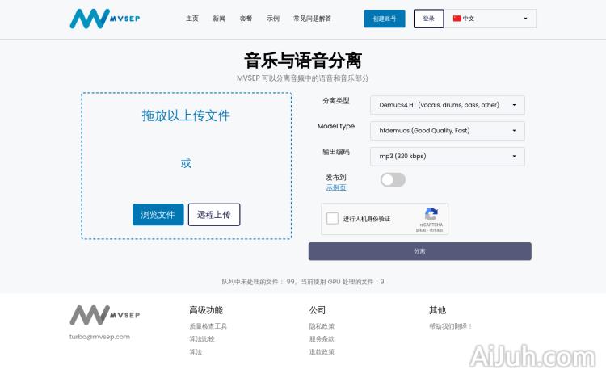Open the 新闻 menu item
606x378 pixels.
click(x=219, y=19)
